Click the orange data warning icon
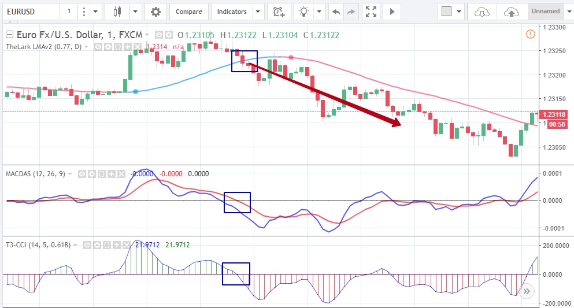This screenshot has width=574, height=308. (531, 35)
